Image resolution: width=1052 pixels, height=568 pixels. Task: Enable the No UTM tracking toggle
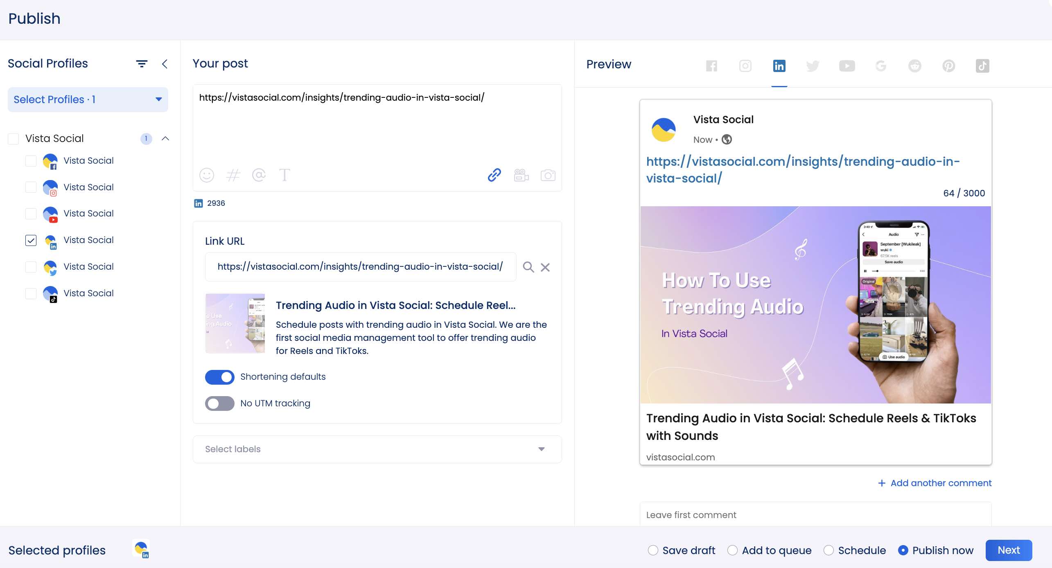pyautogui.click(x=220, y=403)
